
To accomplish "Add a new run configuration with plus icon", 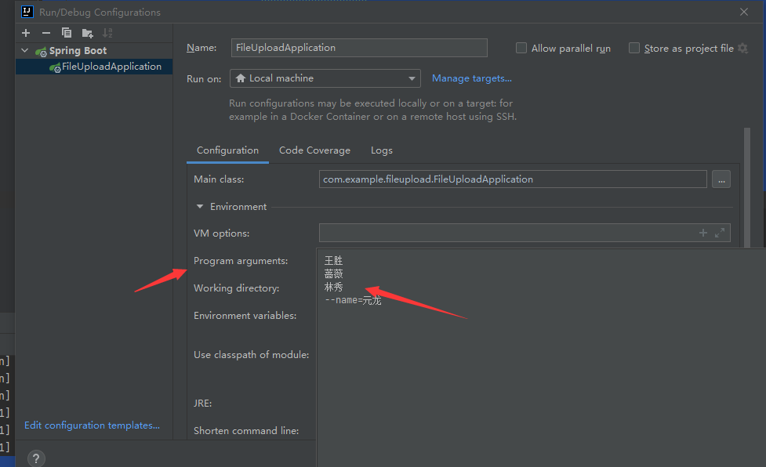I will click(26, 33).
